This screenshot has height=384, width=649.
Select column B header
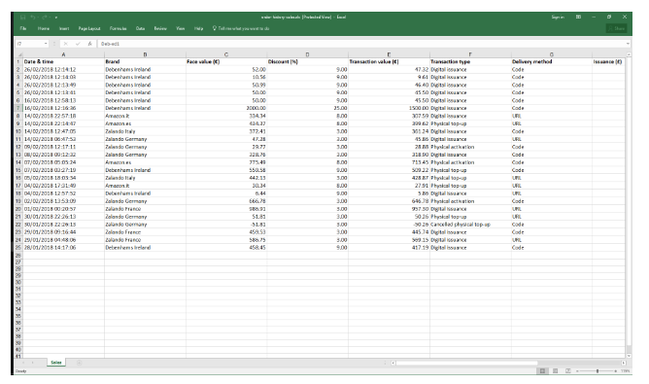point(145,54)
